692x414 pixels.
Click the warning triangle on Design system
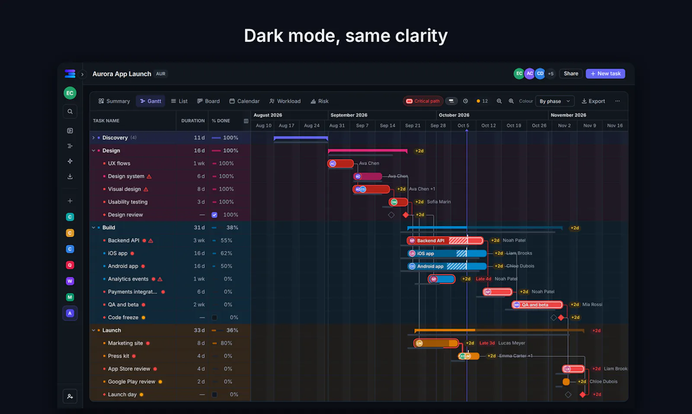coord(149,177)
